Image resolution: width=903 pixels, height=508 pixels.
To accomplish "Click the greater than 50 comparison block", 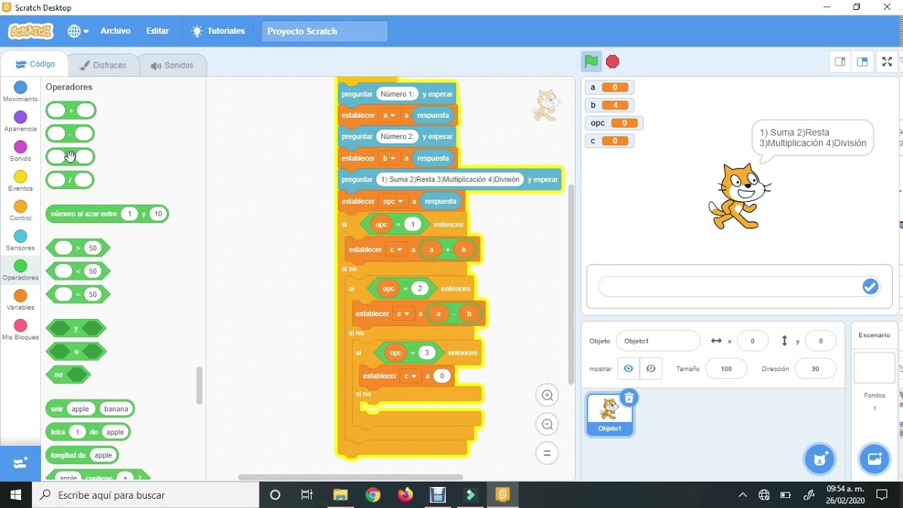I will [x=78, y=248].
